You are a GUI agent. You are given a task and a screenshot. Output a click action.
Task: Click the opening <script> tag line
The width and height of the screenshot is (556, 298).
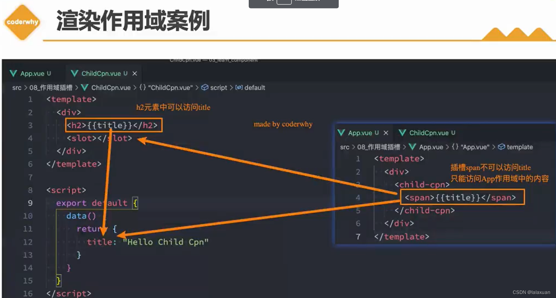tap(66, 190)
